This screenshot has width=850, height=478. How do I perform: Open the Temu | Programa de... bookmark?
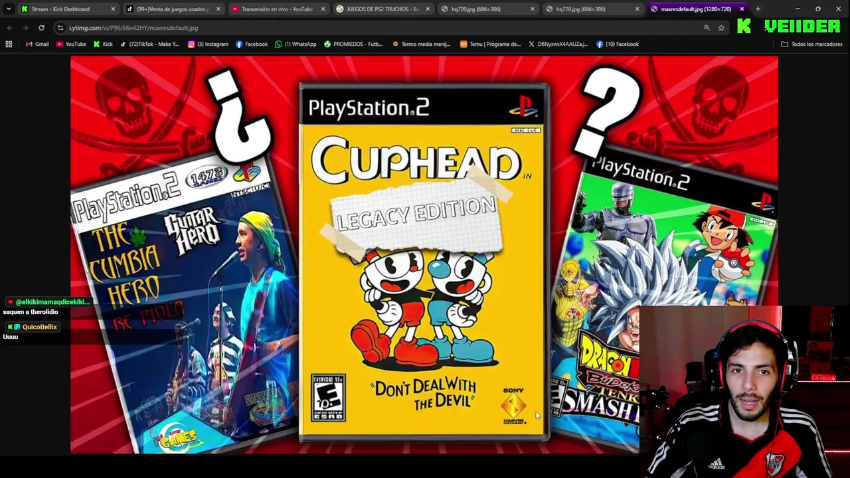pos(490,44)
